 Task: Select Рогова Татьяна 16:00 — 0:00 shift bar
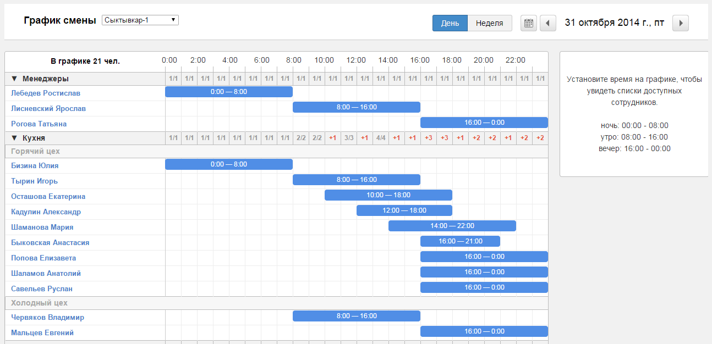click(x=484, y=123)
